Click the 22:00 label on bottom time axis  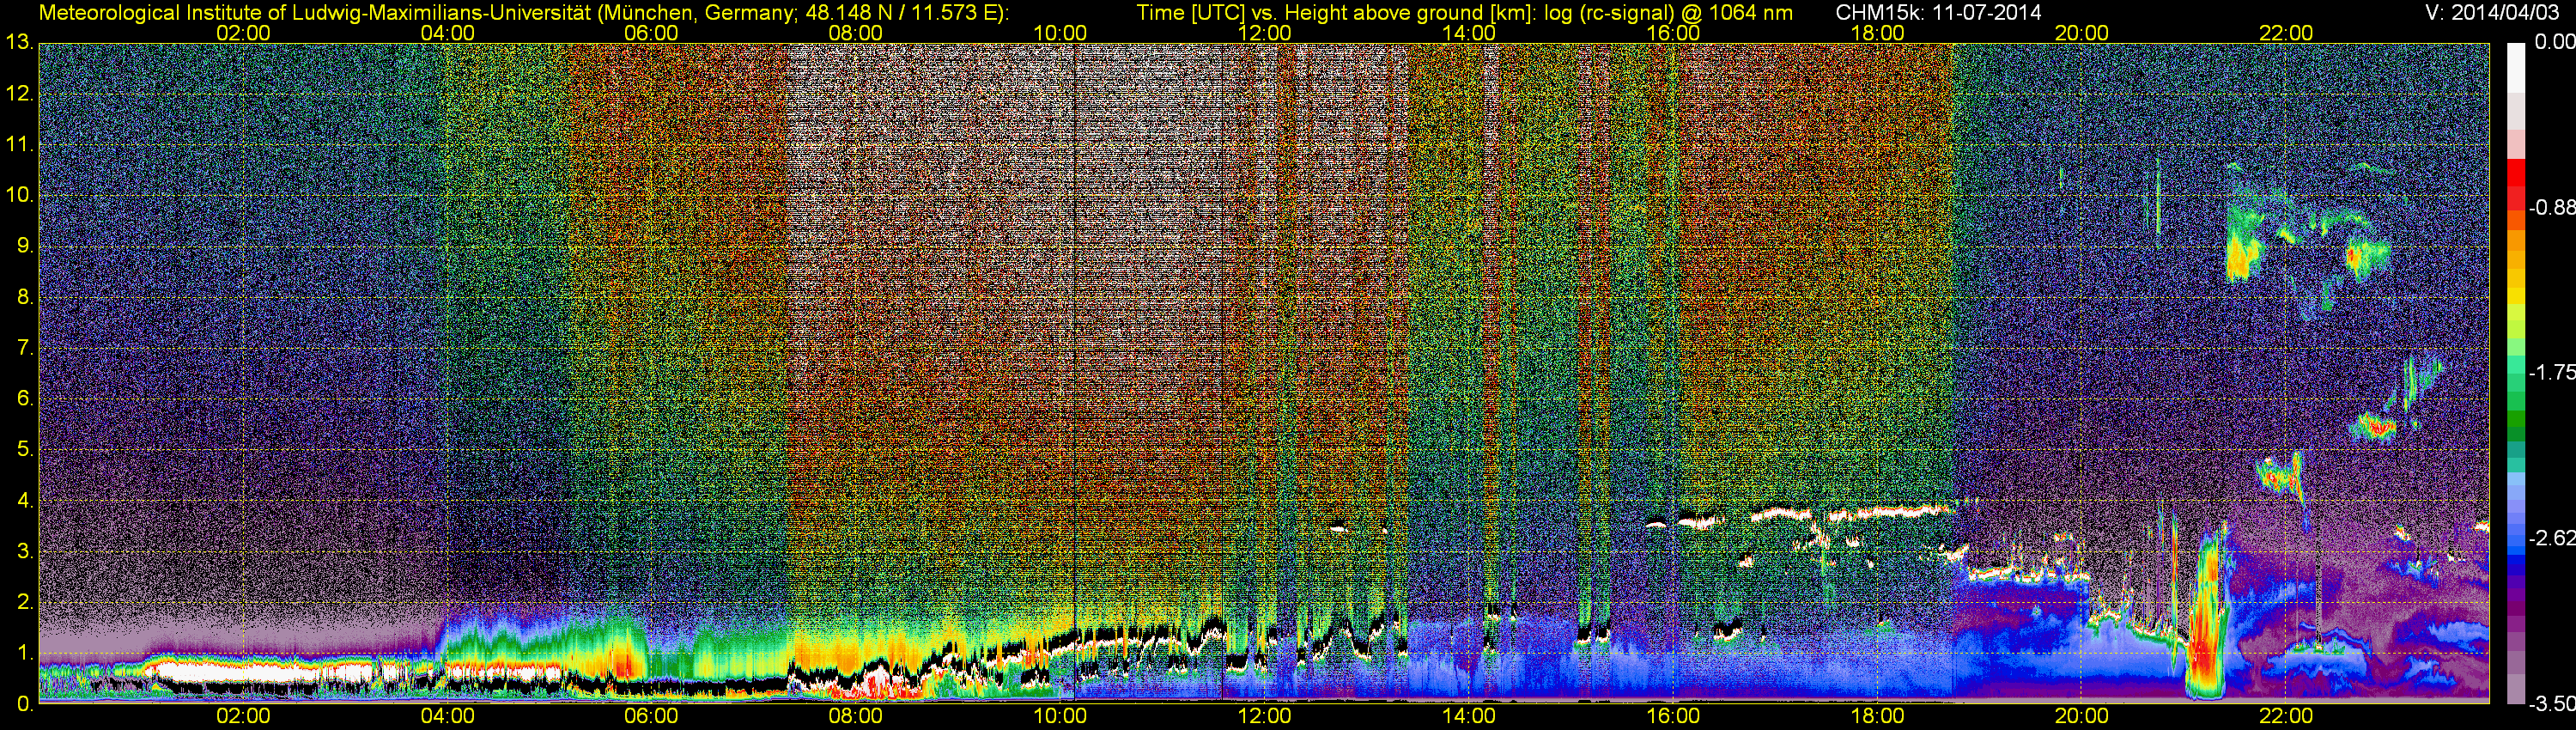(2286, 716)
